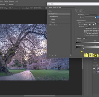Click the Opacity value field
This screenshot has width=99, height=97.
(x=98, y=17)
